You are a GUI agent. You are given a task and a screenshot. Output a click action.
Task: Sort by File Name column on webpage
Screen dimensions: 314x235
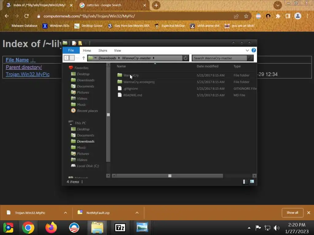tap(17, 60)
